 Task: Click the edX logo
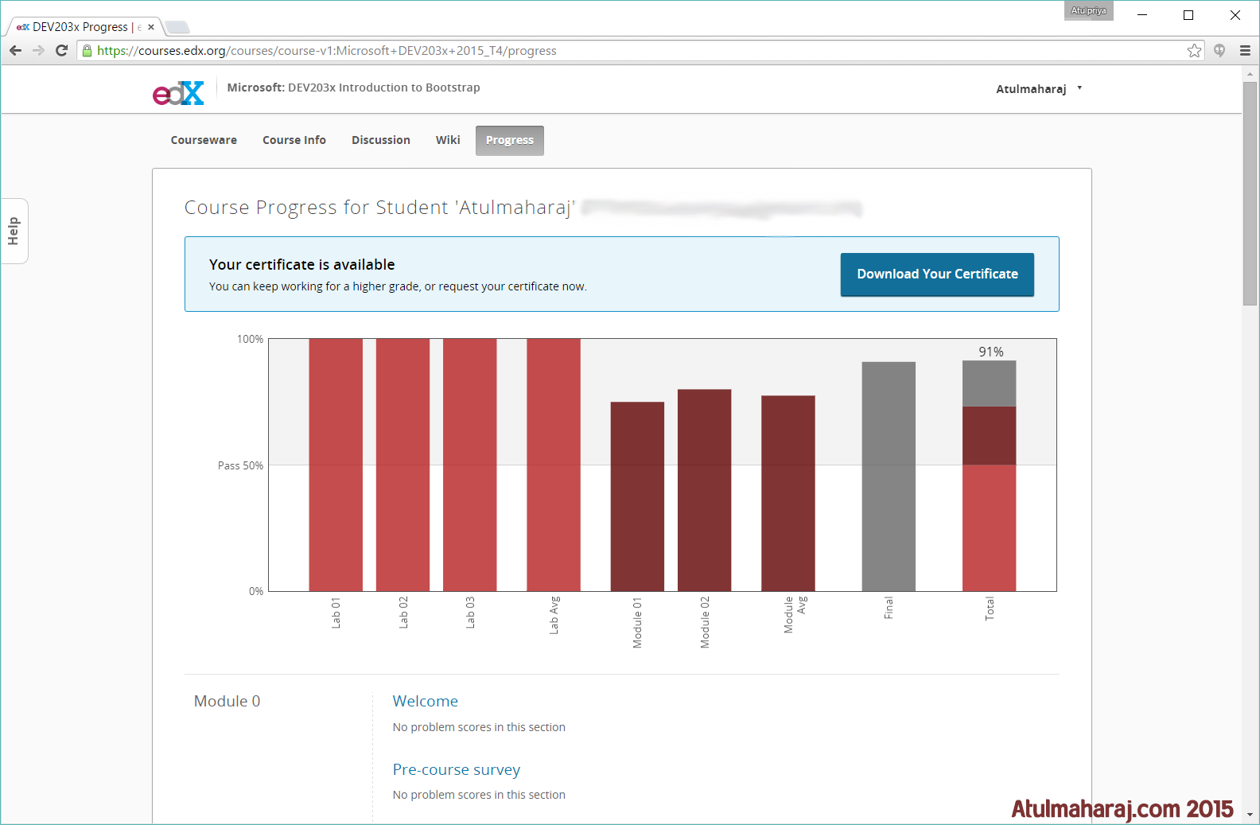tap(178, 92)
